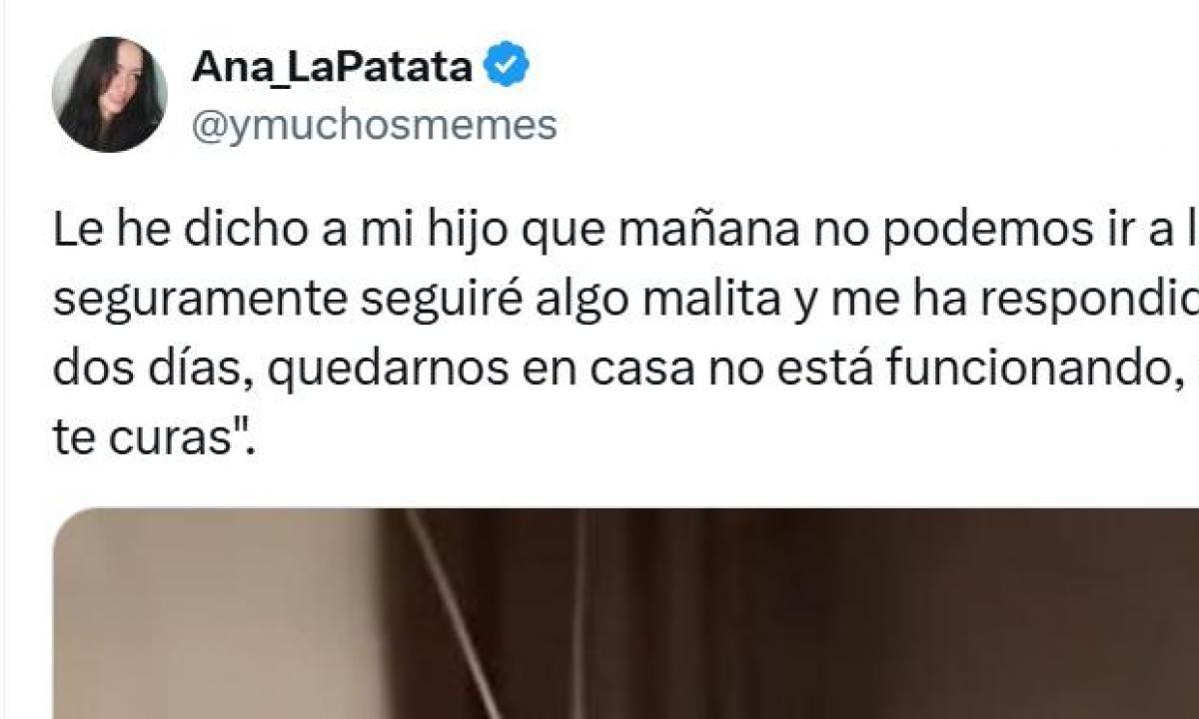This screenshot has width=1199, height=719.
Task: Open the Ana_LaPatata display name link
Action: [x=332, y=68]
